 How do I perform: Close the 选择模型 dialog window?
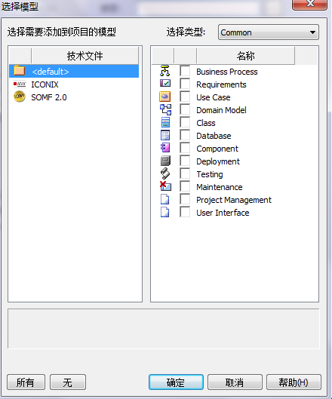(x=309, y=4)
